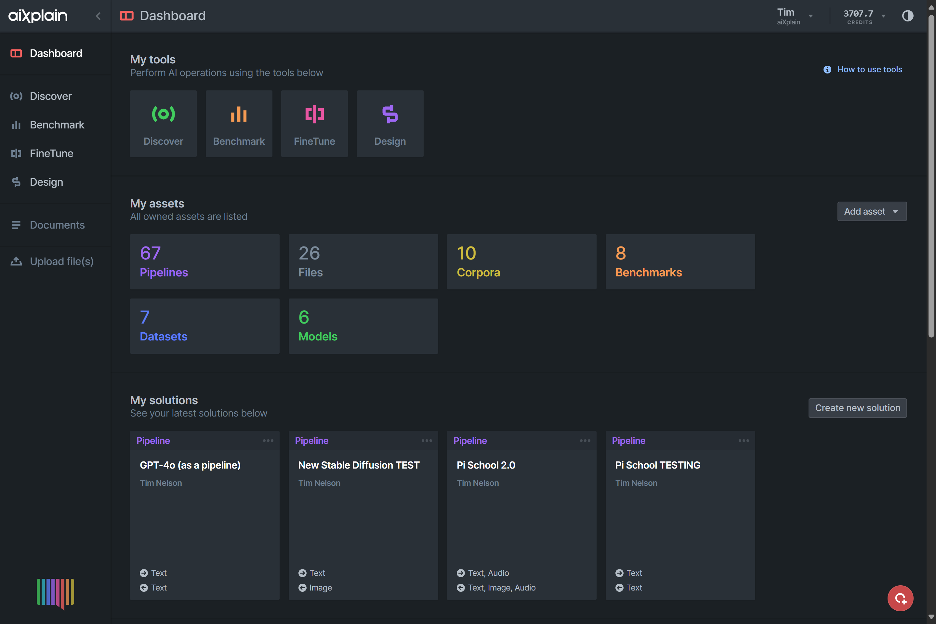Image resolution: width=936 pixels, height=624 pixels.
Task: Click the Pipeline label on the GPT-4o card
Action: [x=153, y=441]
